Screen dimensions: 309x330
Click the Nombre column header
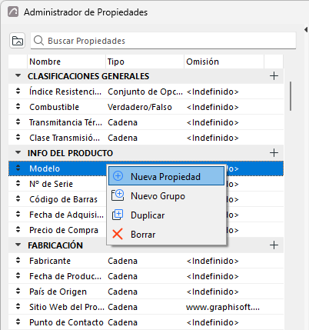pyautogui.click(x=66, y=62)
